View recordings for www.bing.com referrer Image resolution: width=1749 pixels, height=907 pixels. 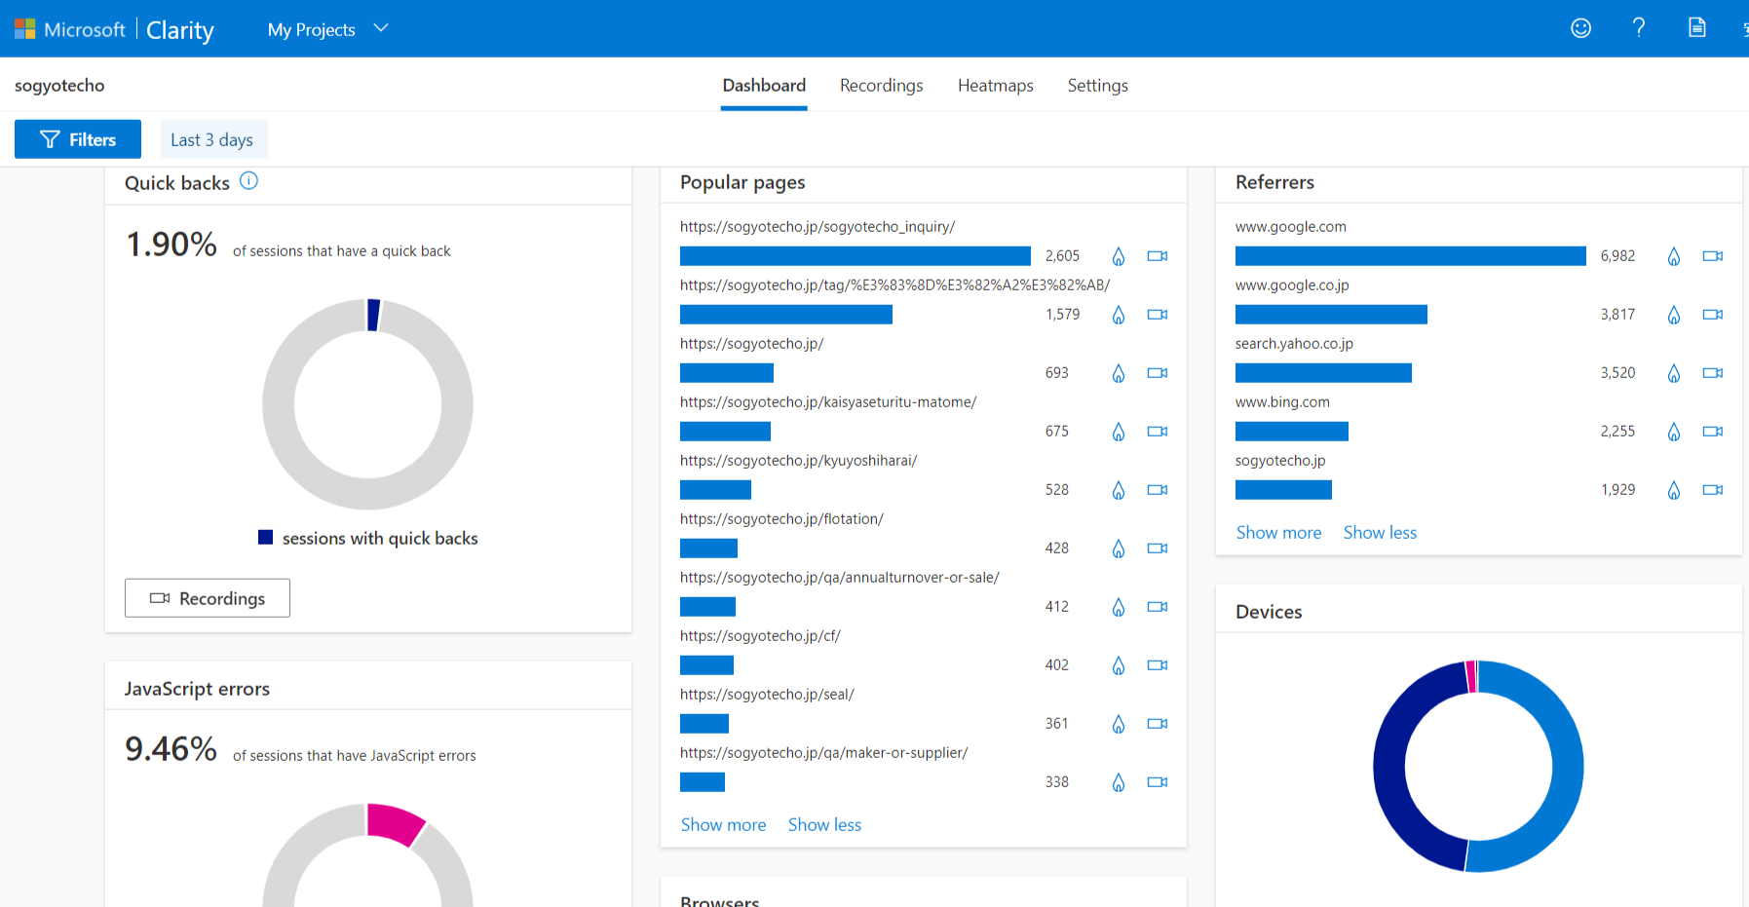[x=1712, y=432]
